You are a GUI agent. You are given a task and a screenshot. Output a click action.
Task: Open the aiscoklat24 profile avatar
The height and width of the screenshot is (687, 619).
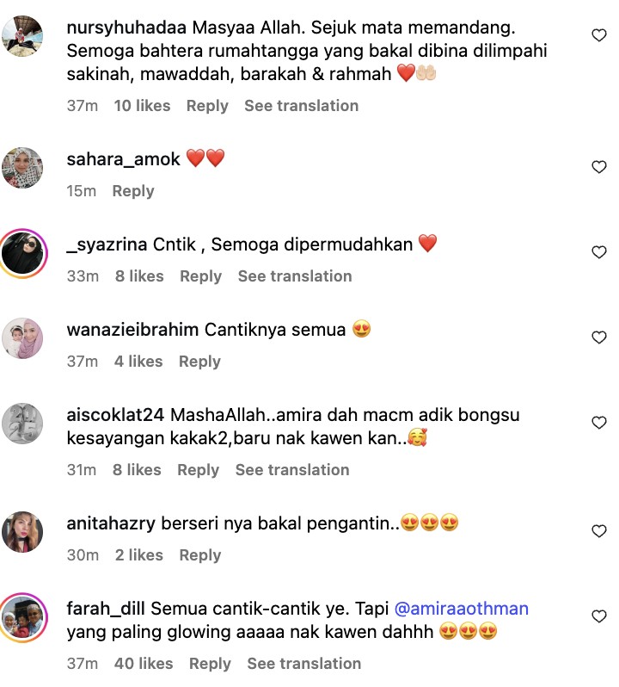click(22, 424)
